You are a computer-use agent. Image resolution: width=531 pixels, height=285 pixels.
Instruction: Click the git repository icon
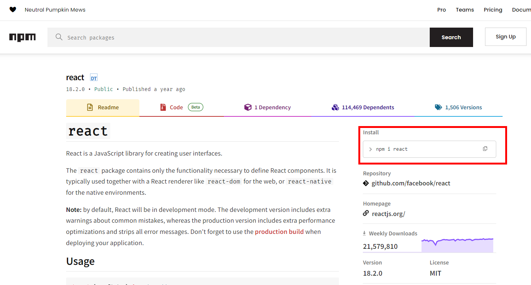point(366,183)
